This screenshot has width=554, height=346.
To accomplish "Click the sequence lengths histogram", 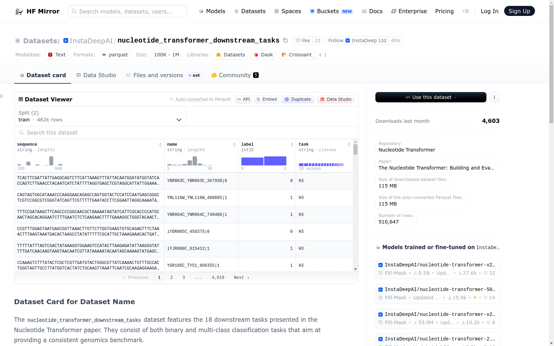I will 40,161.
